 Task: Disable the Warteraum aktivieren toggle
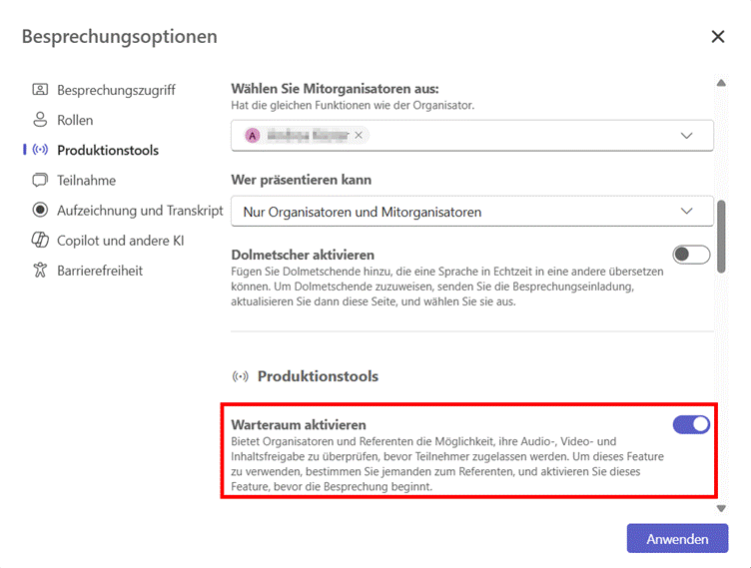[691, 424]
